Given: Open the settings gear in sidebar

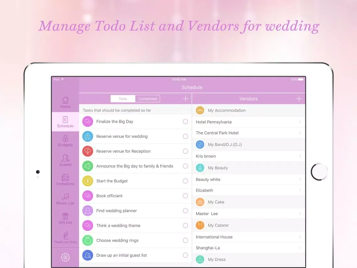Looking at the screenshot, I should (65, 257).
